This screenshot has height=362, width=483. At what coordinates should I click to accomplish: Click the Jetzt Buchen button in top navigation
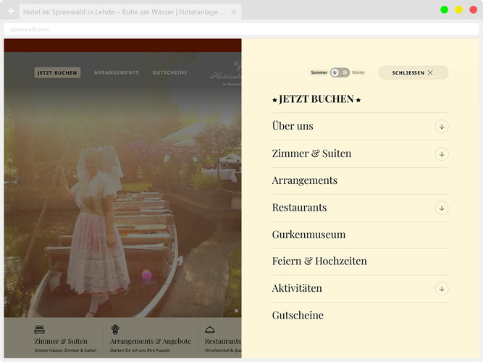pyautogui.click(x=57, y=72)
